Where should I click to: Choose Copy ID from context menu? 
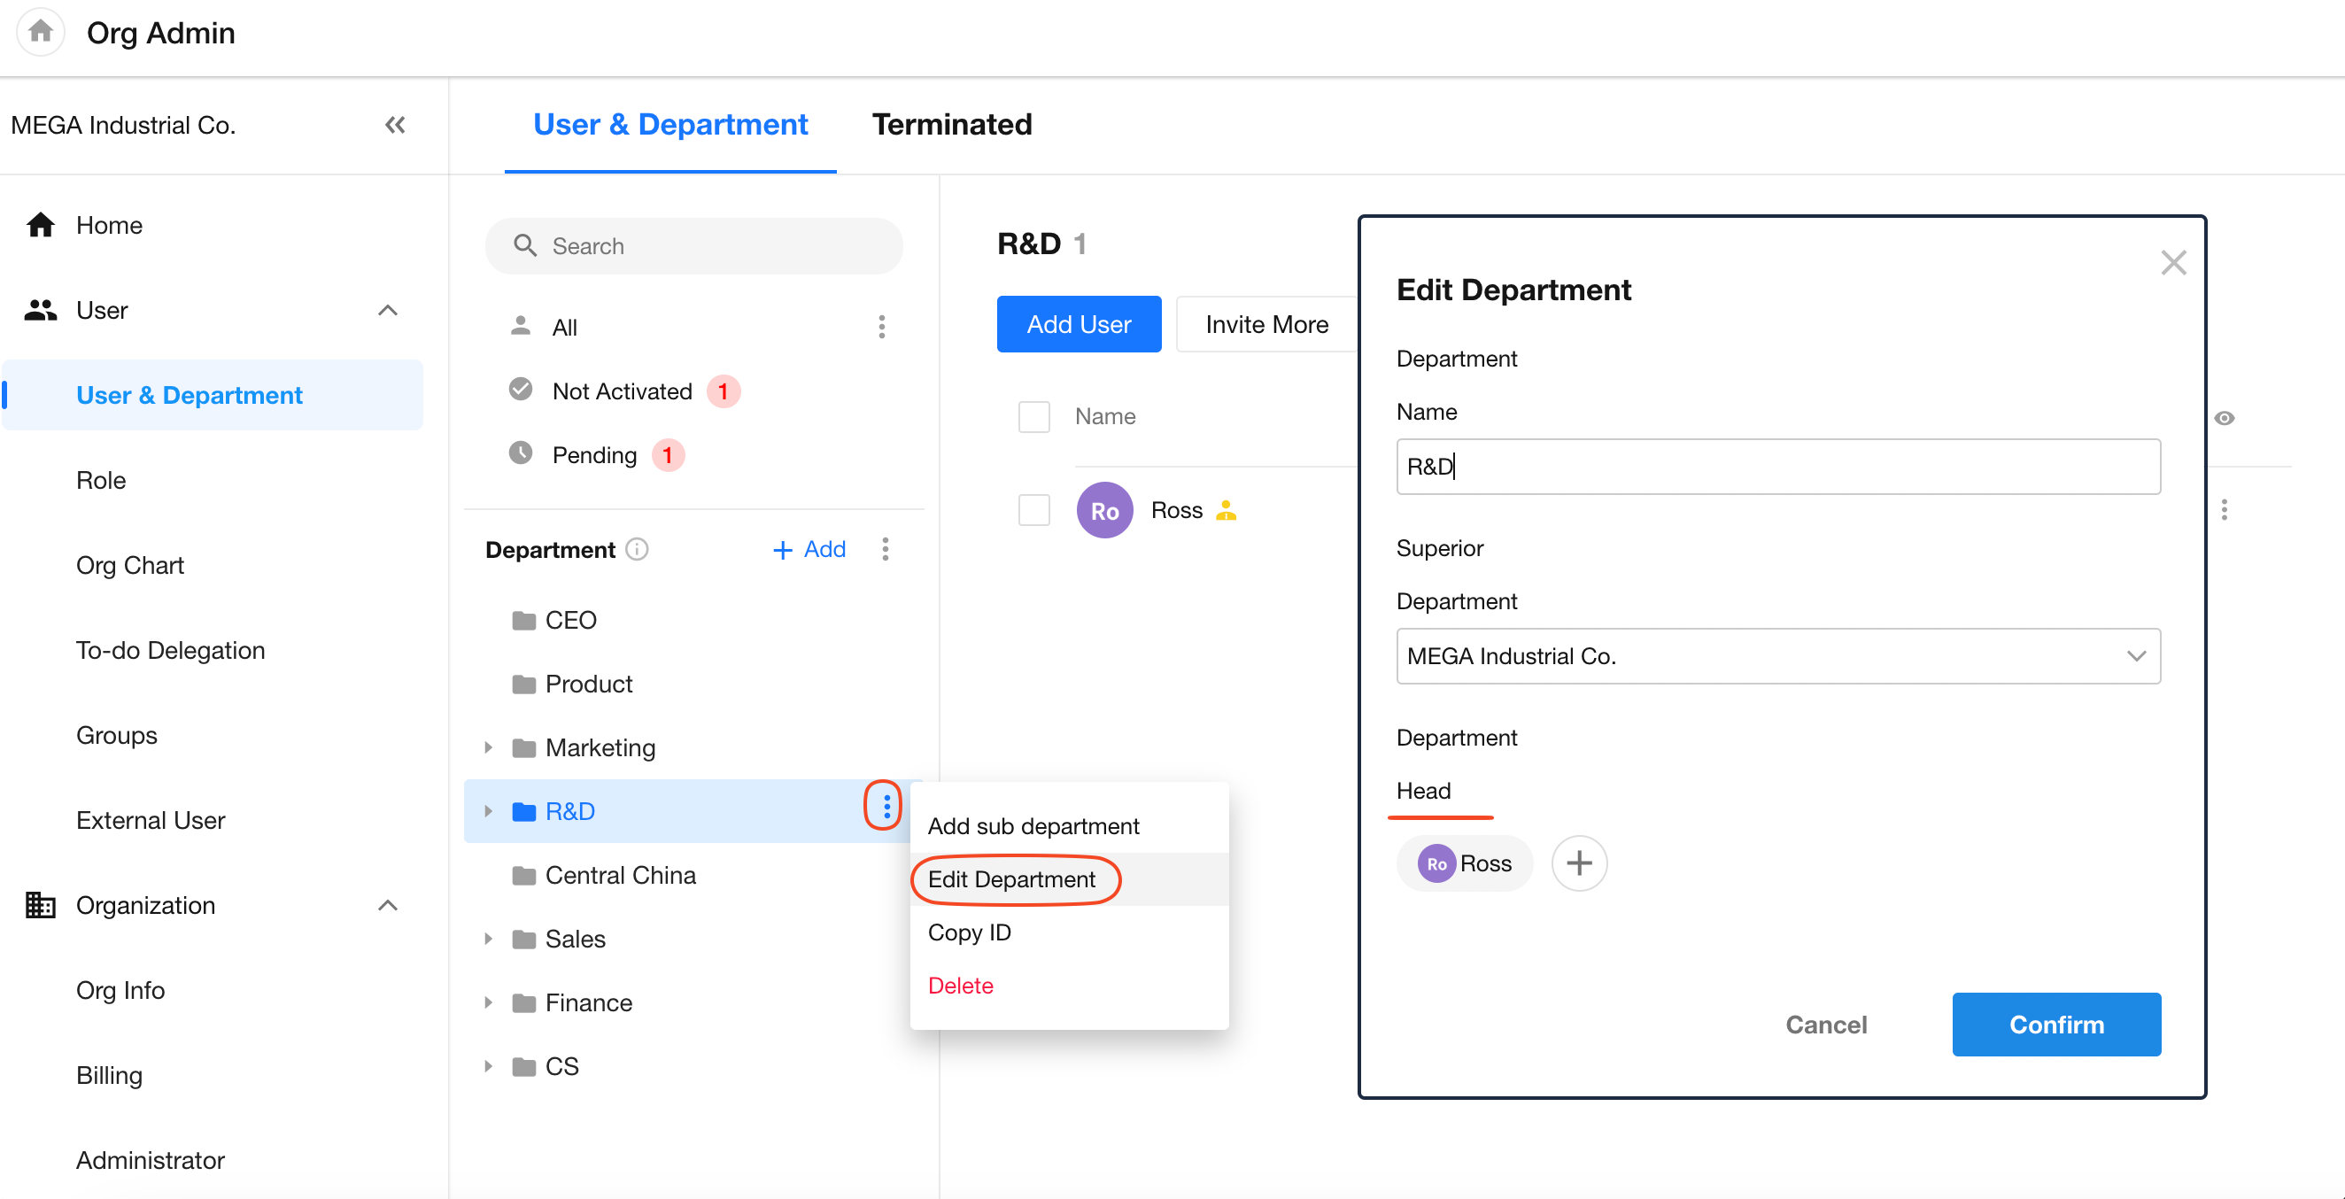pos(970,932)
